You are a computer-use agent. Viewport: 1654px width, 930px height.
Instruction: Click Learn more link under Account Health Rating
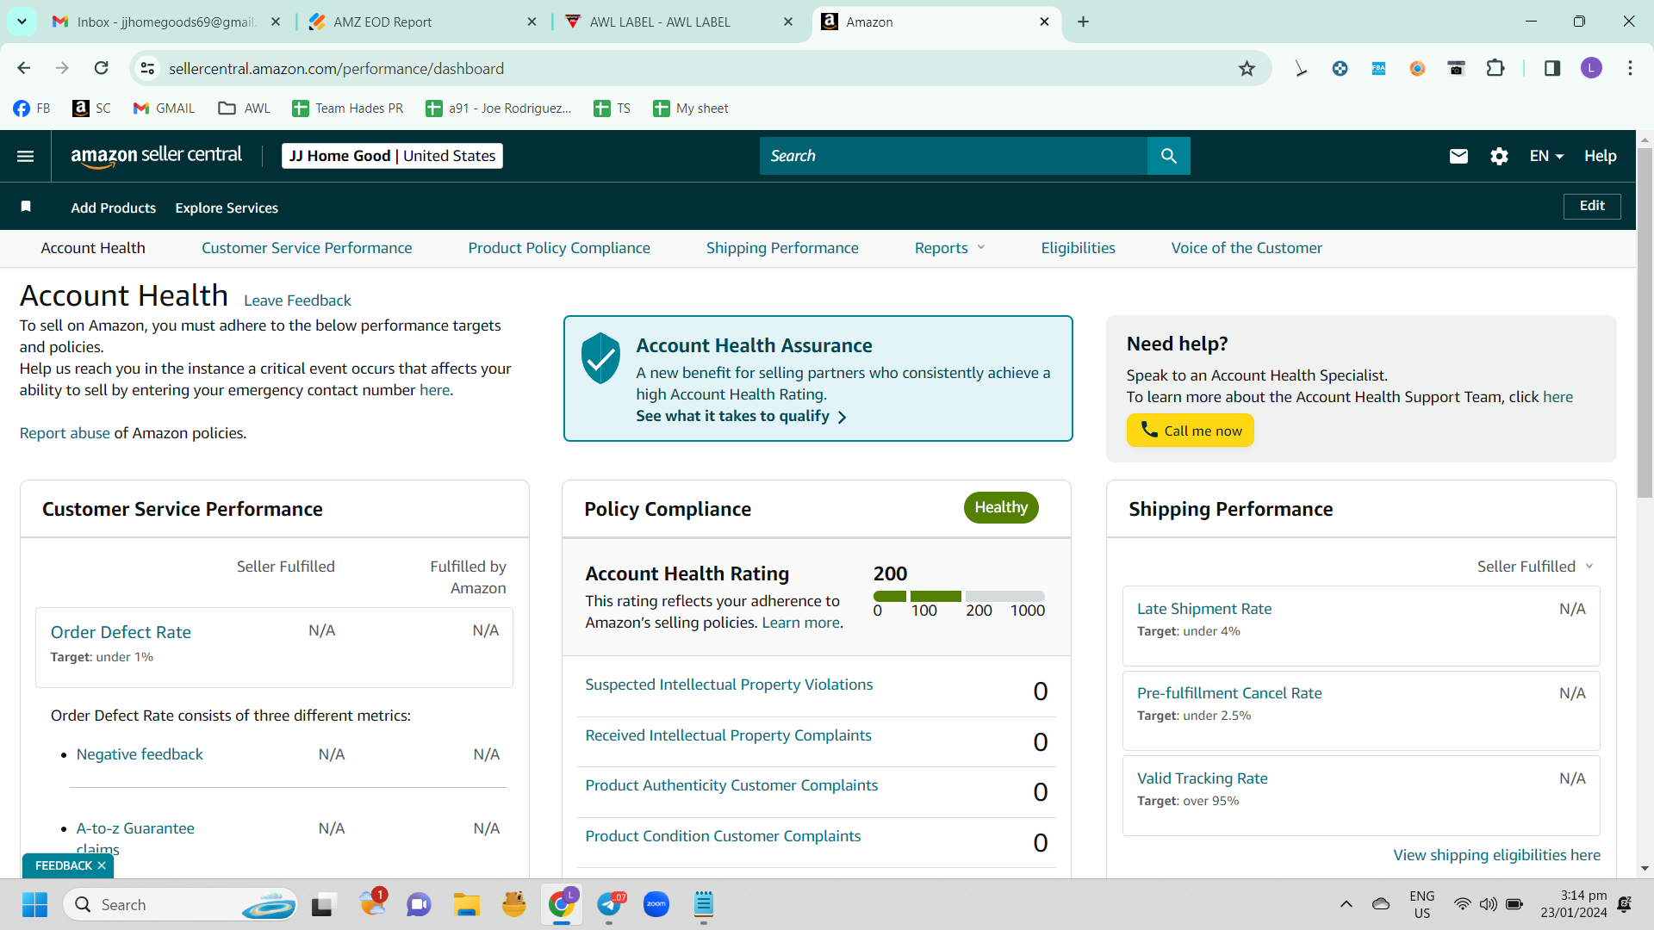801,623
